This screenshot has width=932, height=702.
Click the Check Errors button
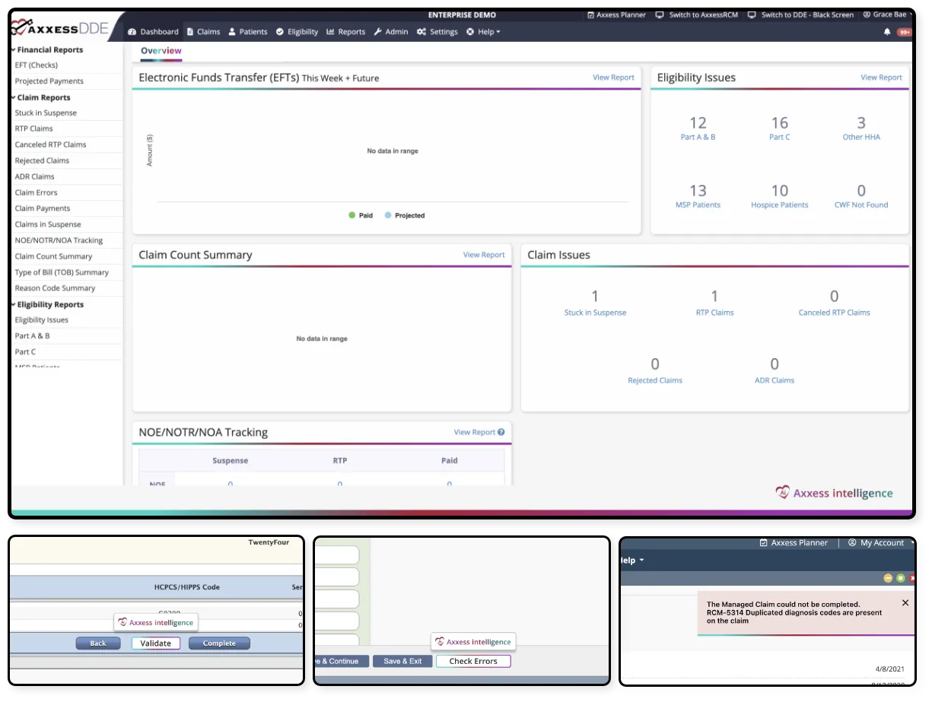[x=473, y=661]
